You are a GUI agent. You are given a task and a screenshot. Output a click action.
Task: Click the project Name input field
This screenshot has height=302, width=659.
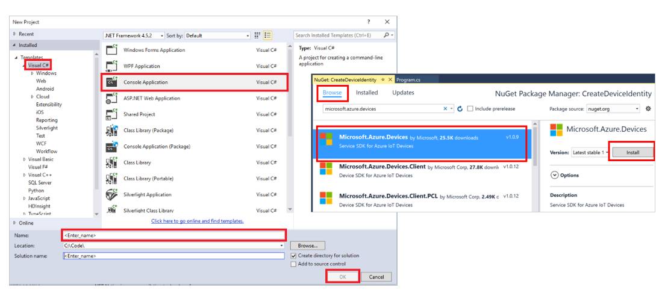[x=174, y=235]
